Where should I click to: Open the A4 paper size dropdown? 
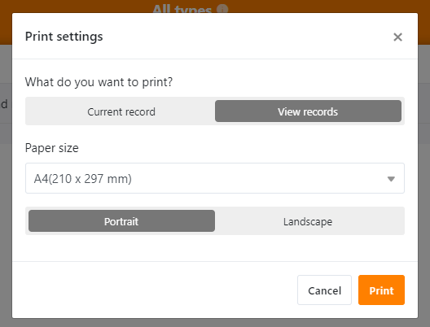[x=215, y=178]
